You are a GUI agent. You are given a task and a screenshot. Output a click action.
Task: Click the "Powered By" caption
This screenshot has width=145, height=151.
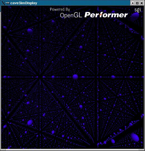pos(60,10)
